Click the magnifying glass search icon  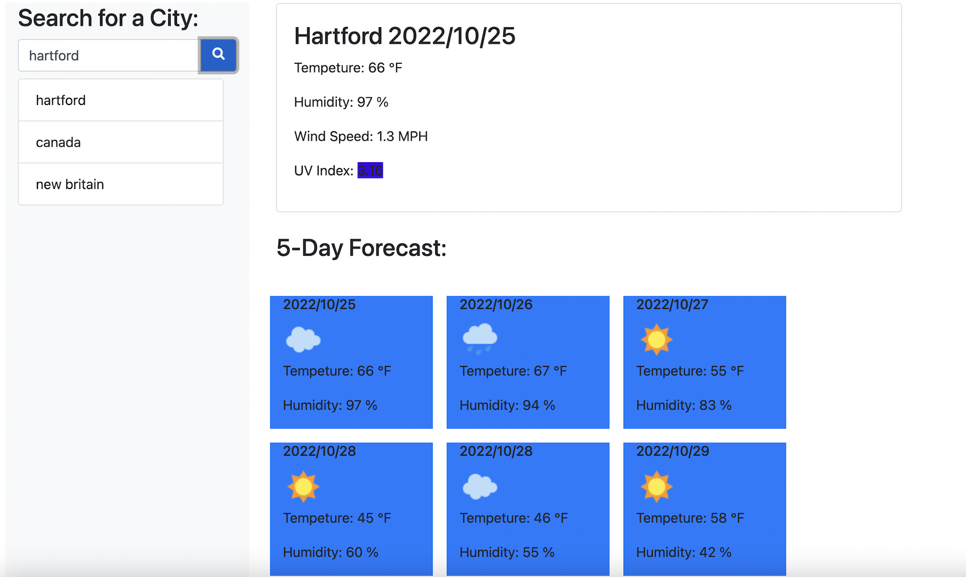tap(218, 55)
